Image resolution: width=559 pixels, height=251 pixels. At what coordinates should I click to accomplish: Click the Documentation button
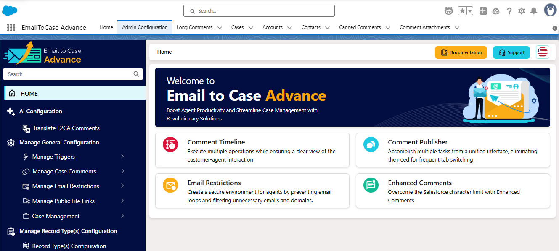click(461, 52)
